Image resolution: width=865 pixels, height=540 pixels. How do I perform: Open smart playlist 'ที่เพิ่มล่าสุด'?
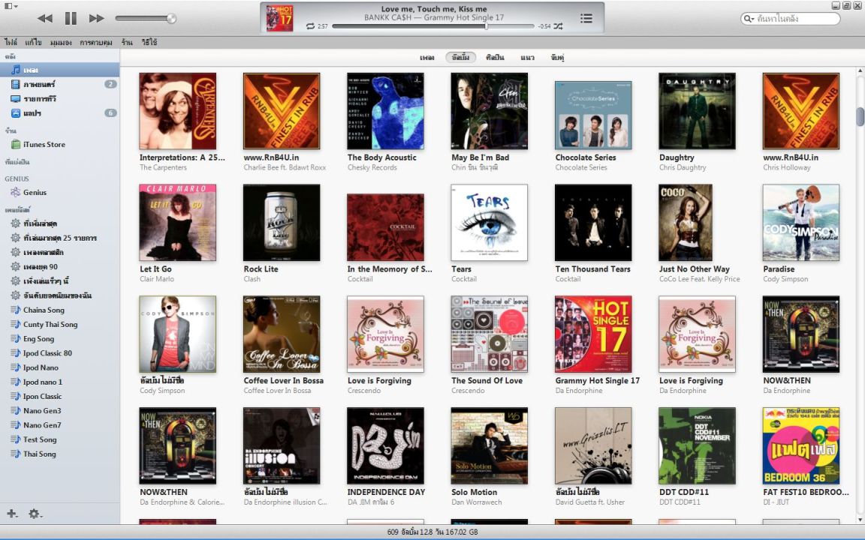click(x=59, y=223)
